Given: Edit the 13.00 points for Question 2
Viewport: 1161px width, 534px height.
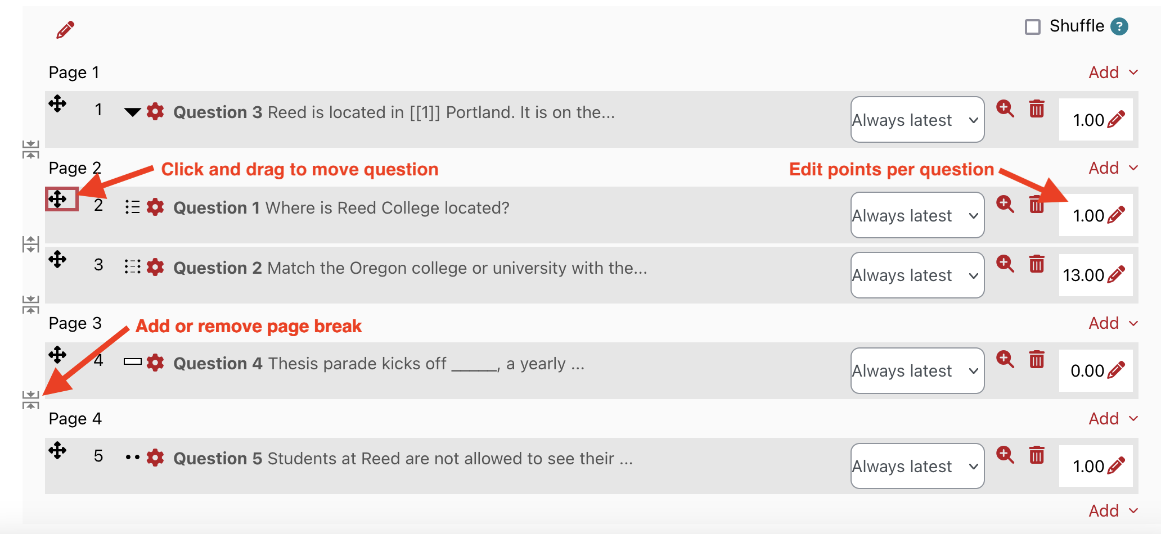Looking at the screenshot, I should pyautogui.click(x=1116, y=275).
